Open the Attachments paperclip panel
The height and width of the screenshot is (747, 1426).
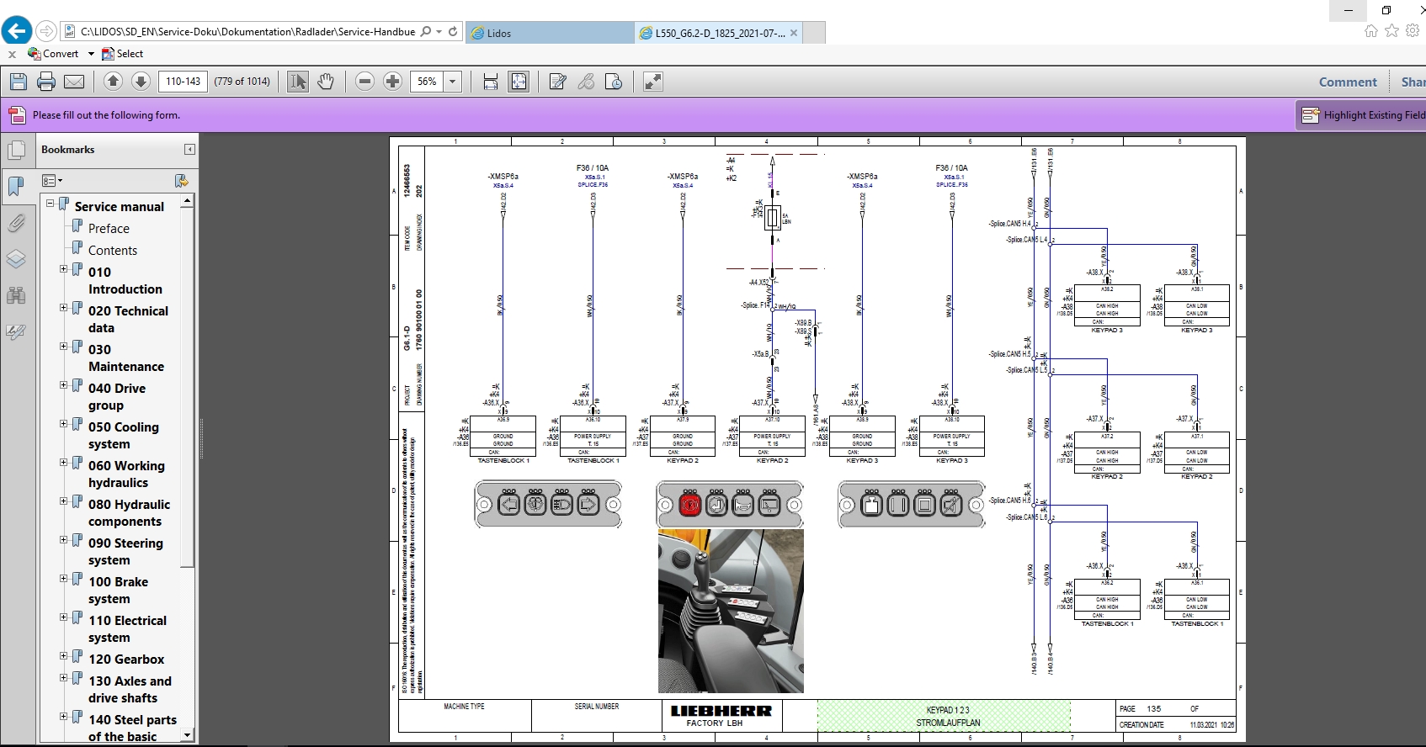click(16, 223)
